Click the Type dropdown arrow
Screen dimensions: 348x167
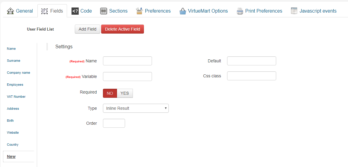[x=165, y=108]
